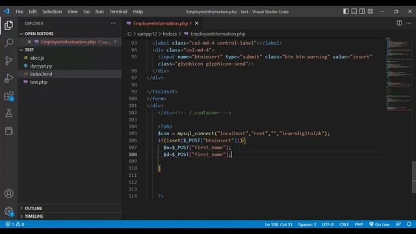Open the Search view in activity bar

click(x=8, y=43)
